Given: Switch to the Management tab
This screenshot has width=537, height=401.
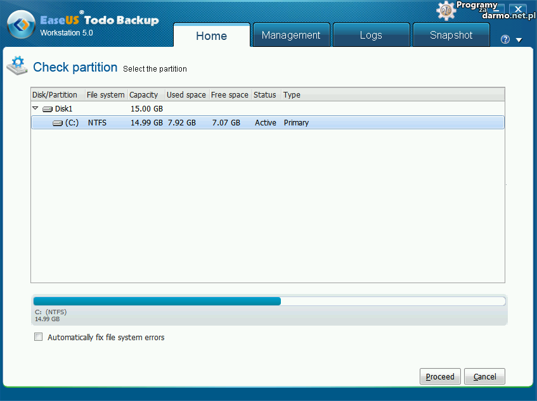Looking at the screenshot, I should 291,35.
